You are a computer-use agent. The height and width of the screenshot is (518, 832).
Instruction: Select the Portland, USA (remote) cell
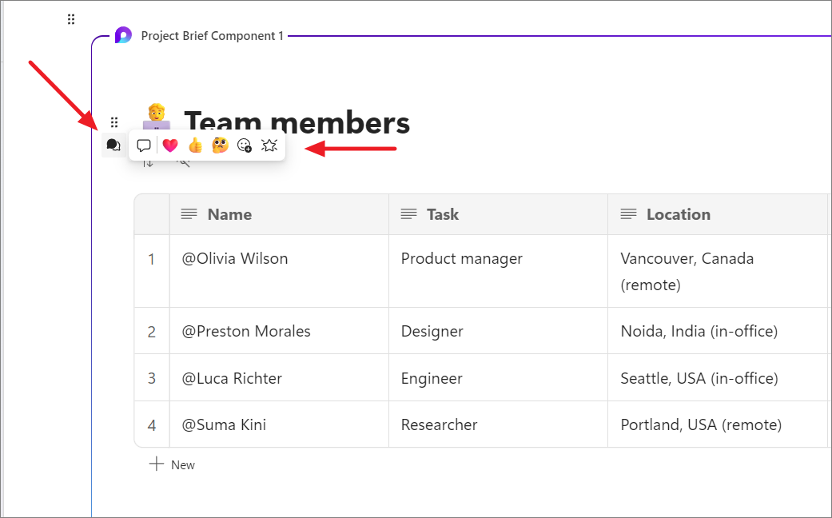(x=701, y=424)
